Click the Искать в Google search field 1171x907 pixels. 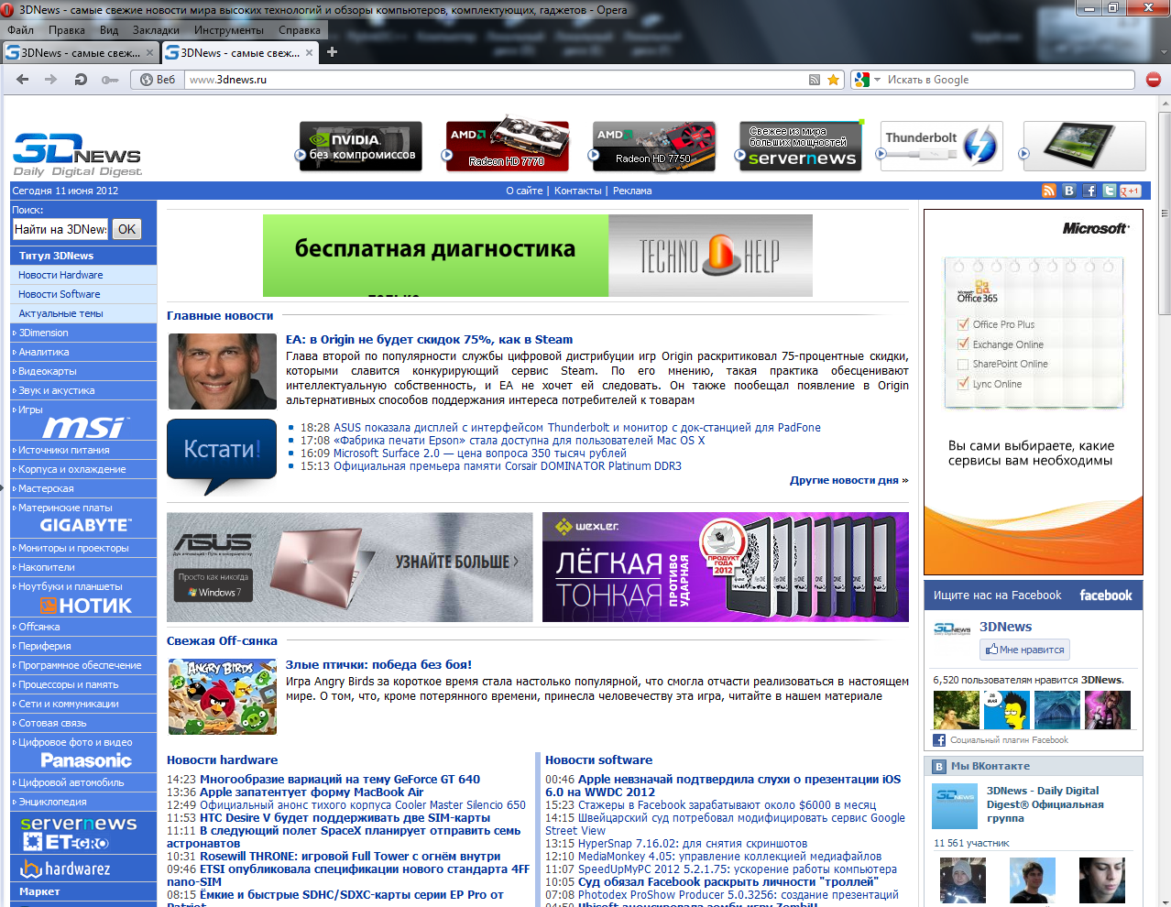click(x=1009, y=80)
